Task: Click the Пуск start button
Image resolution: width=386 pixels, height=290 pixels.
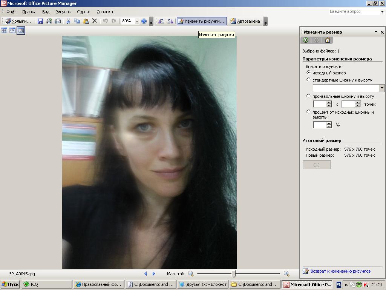Action: coord(10,284)
